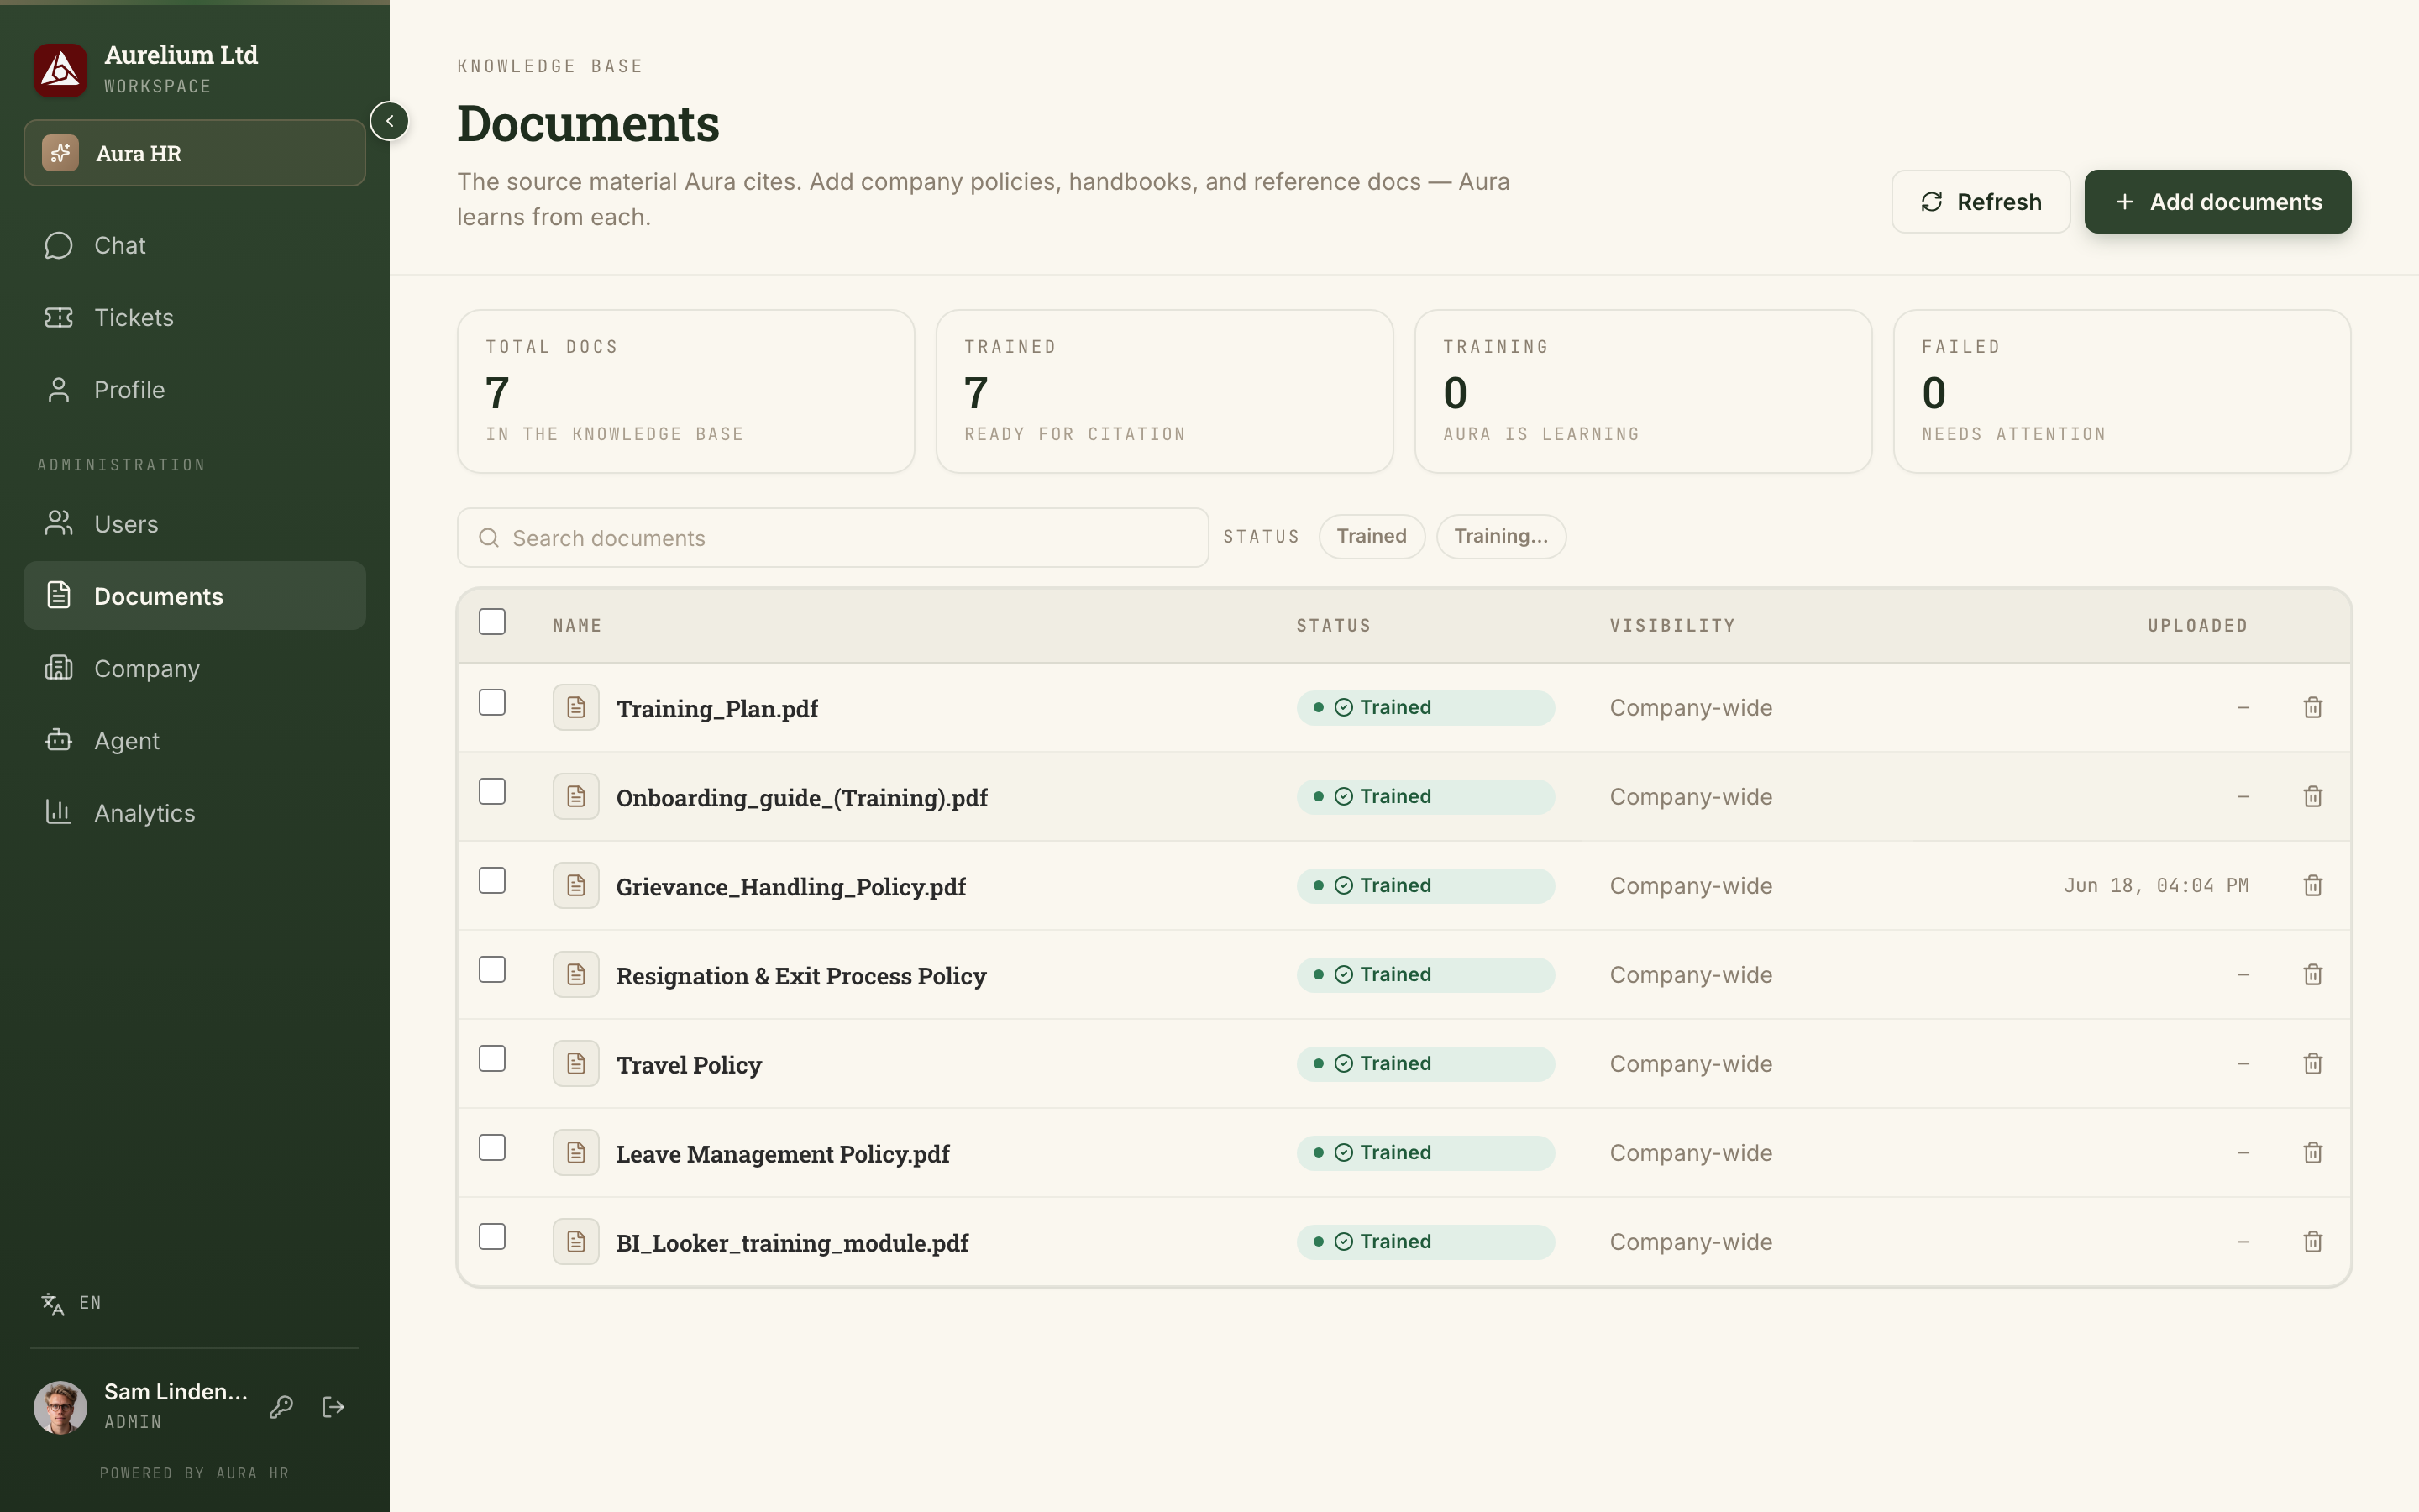Click the Total Docs stat card

[x=685, y=391]
